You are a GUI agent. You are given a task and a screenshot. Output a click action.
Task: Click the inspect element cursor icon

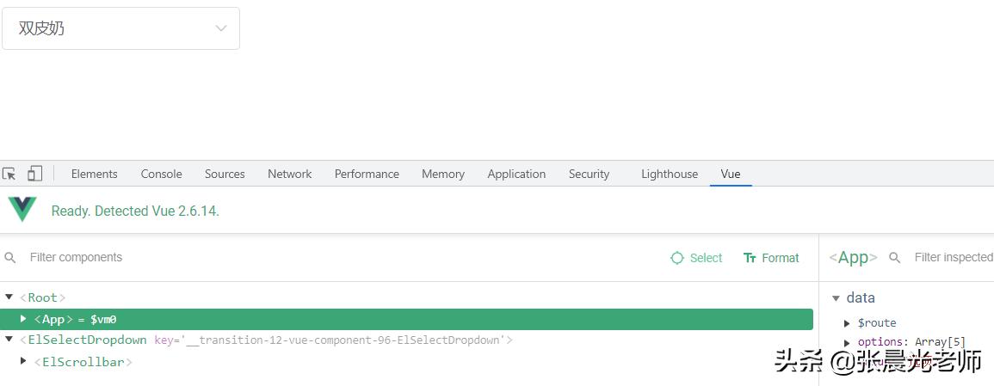coord(9,174)
